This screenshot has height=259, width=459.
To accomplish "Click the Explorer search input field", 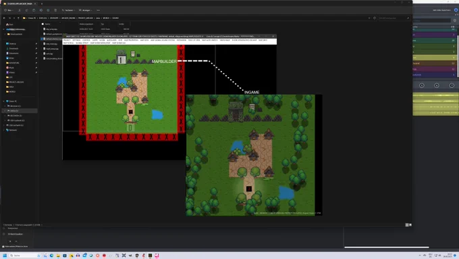I will [394, 18].
